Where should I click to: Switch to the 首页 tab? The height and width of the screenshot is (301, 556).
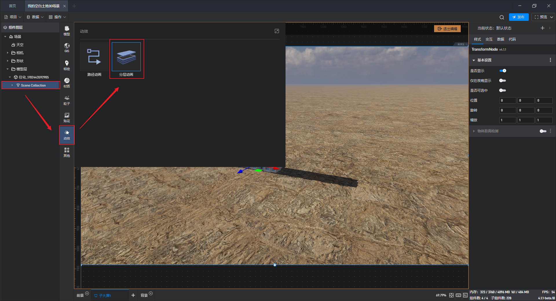click(x=12, y=6)
